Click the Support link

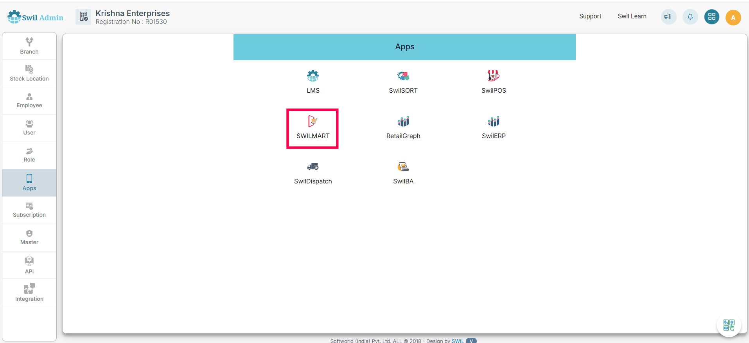(x=590, y=16)
